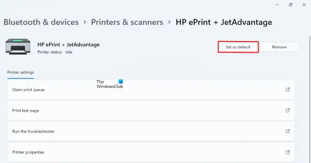Minimize the Settings window
The image size is (311, 163).
277,4
